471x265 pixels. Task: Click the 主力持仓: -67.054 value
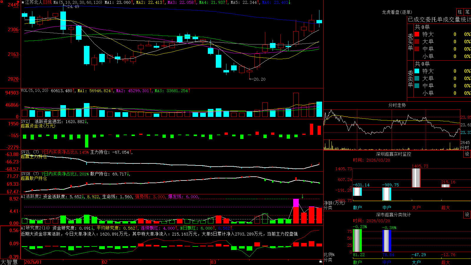[x=110, y=152]
